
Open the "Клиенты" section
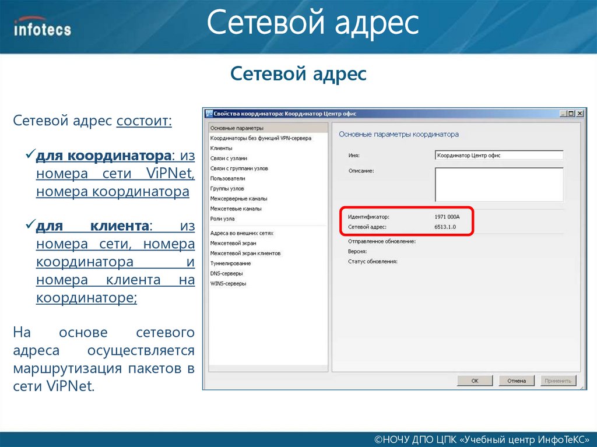pos(221,148)
